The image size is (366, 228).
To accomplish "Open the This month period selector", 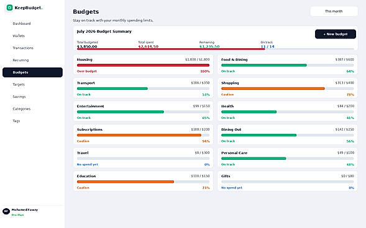I will [x=334, y=11].
